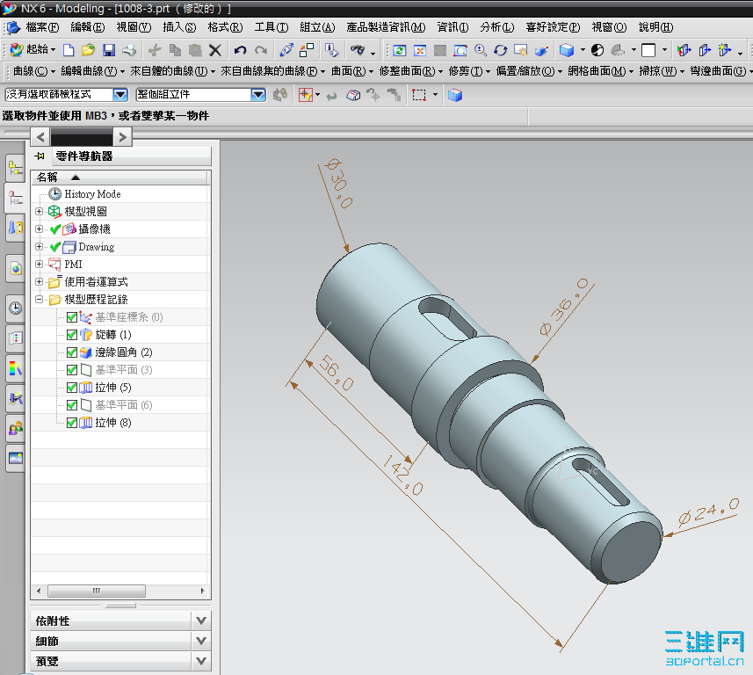This screenshot has height=675, width=753.
Task: Open the Roles sidebar tab with people icon
Action: pos(15,427)
